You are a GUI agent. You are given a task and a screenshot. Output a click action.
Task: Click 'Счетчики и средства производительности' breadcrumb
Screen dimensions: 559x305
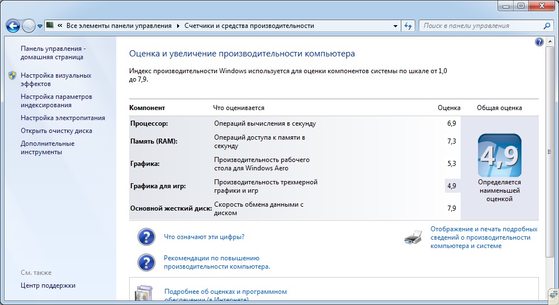pyautogui.click(x=249, y=26)
